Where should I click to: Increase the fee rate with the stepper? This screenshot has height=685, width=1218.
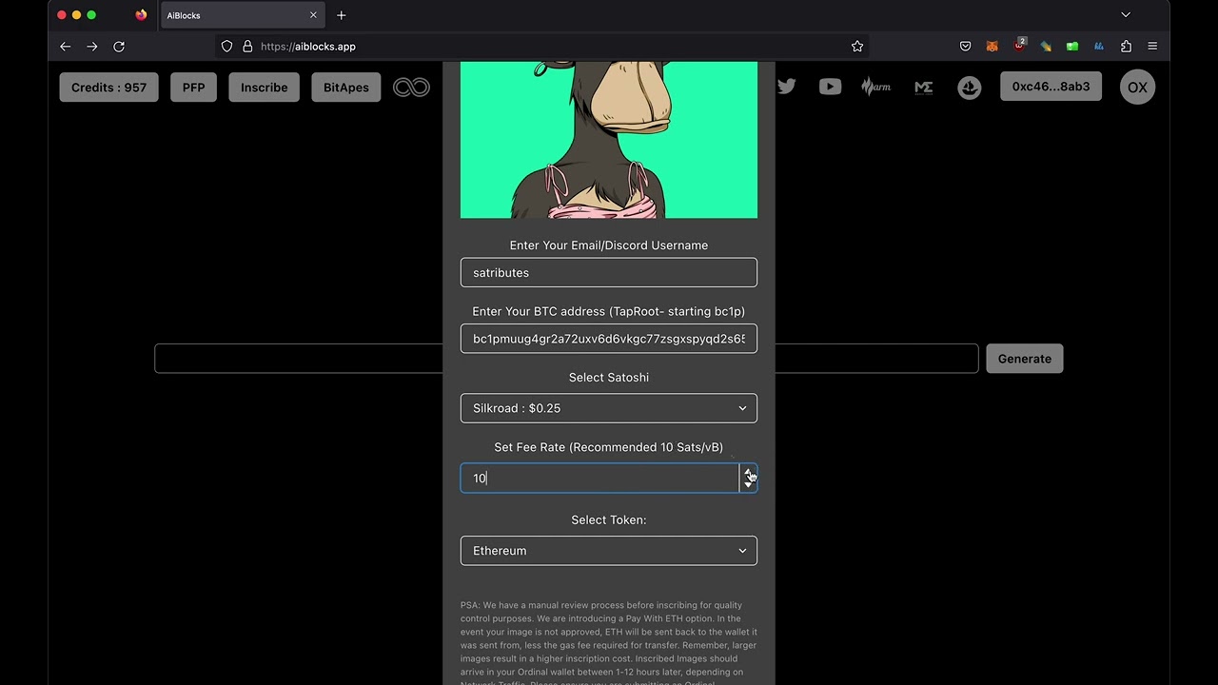pos(748,472)
